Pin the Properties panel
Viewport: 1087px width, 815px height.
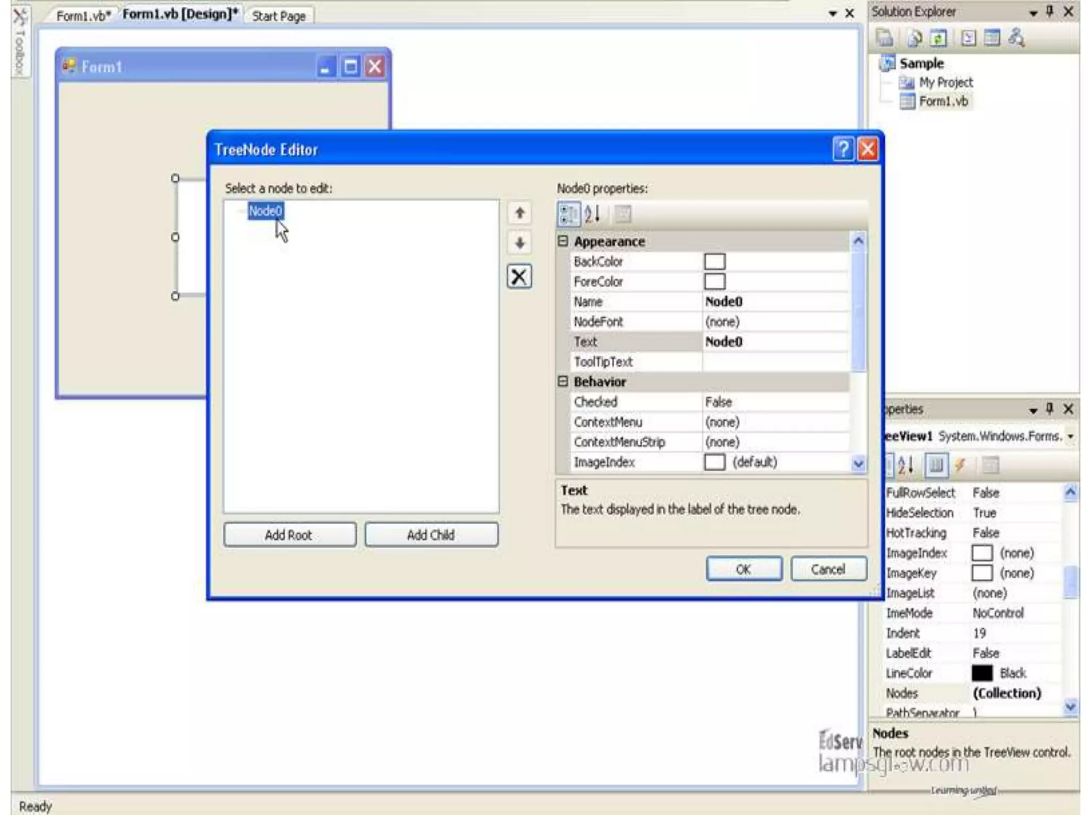point(1050,409)
